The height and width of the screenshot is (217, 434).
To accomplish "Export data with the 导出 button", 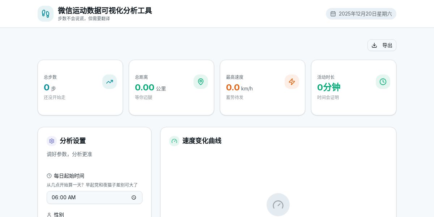I will (x=382, y=45).
